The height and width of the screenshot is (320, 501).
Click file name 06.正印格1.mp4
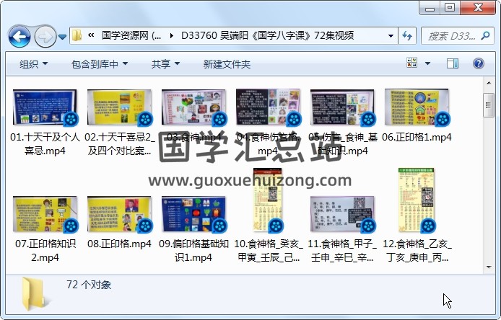pos(417,137)
